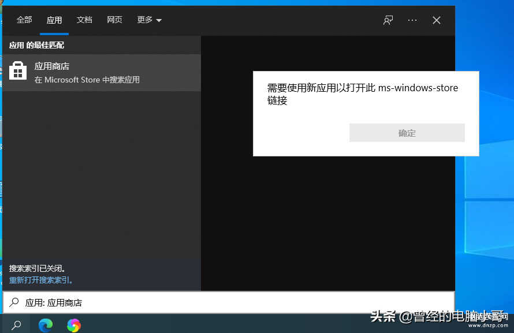514x333 pixels.
Task: Click the 确定 button in dialog
Action: pos(407,133)
